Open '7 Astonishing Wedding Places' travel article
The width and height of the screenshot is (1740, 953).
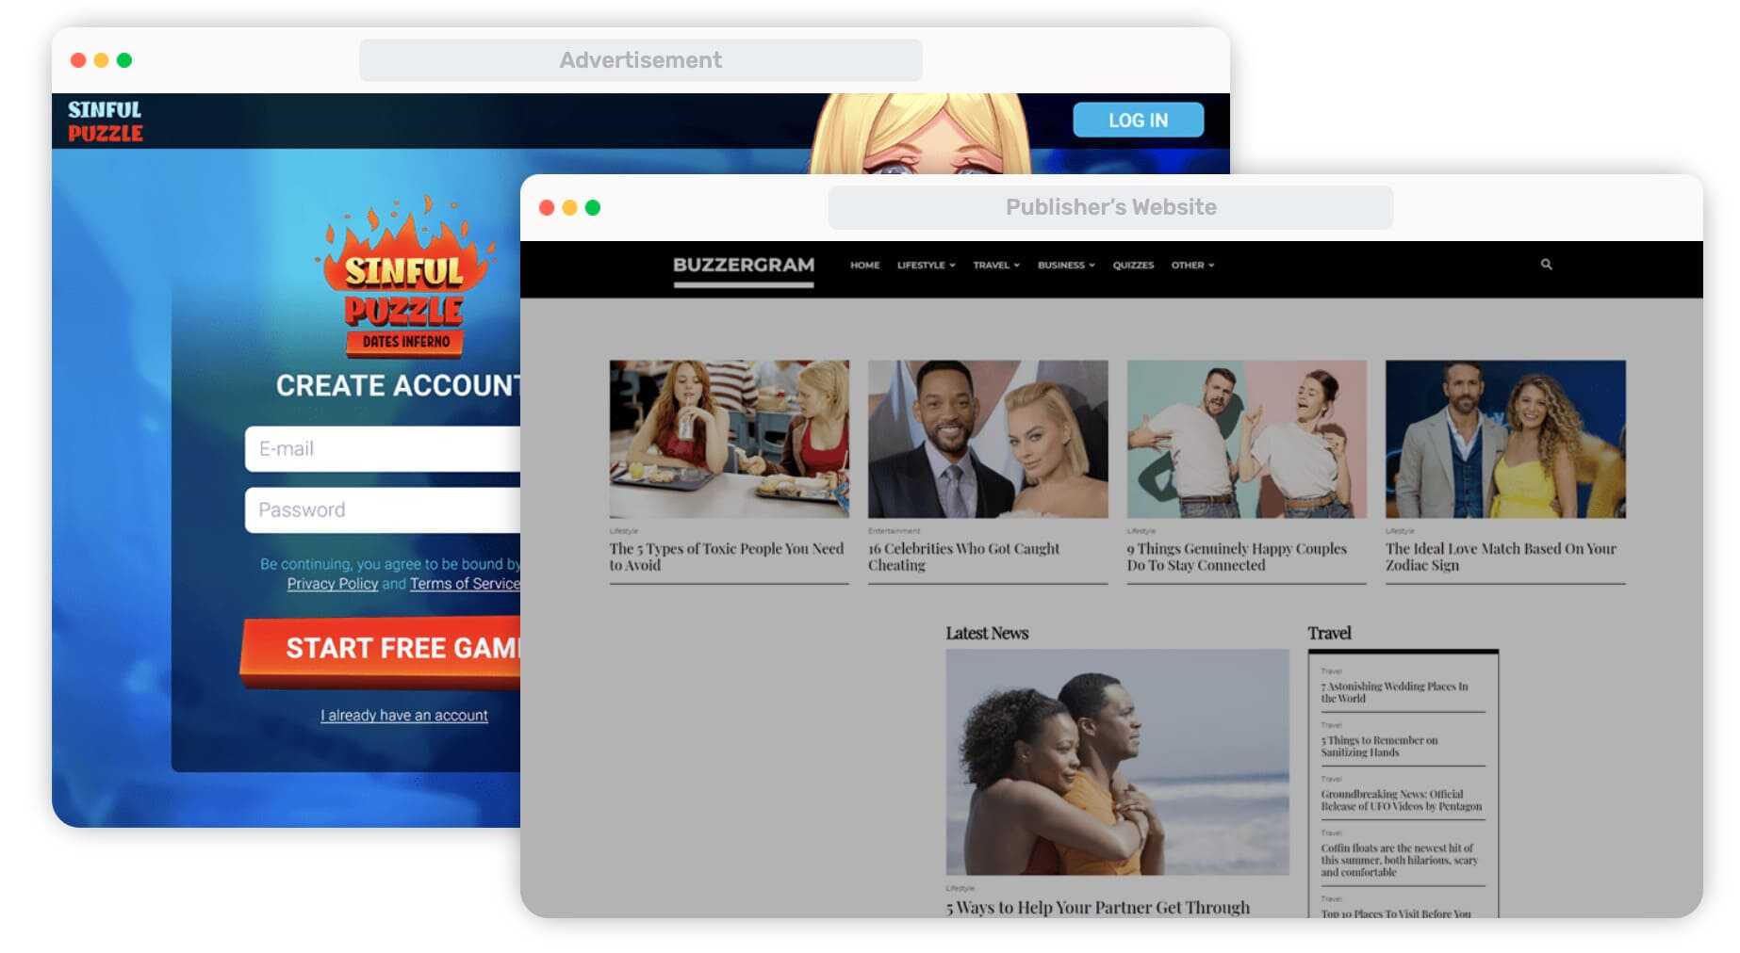tap(1394, 692)
